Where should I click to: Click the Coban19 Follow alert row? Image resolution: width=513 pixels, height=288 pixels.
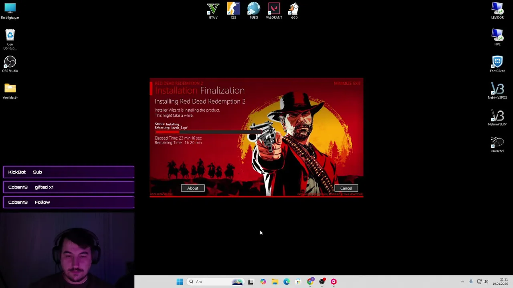(x=69, y=202)
